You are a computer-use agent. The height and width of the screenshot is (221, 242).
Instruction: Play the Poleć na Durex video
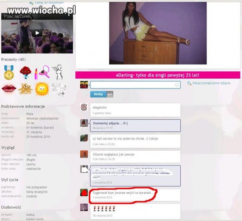tap(37, 33)
